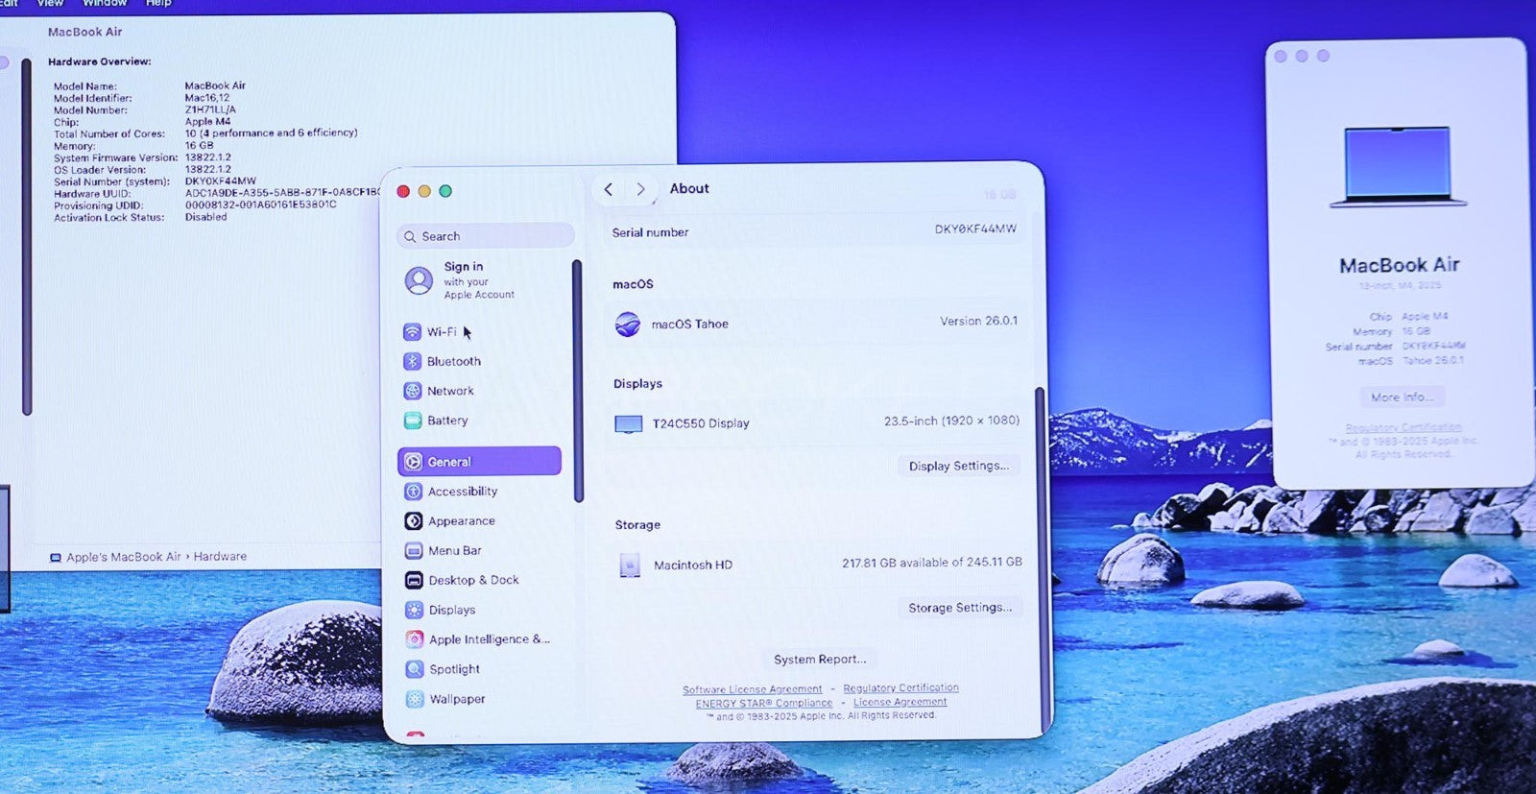Select Accessibility in the sidebar
The height and width of the screenshot is (794, 1536).
pyautogui.click(x=462, y=492)
